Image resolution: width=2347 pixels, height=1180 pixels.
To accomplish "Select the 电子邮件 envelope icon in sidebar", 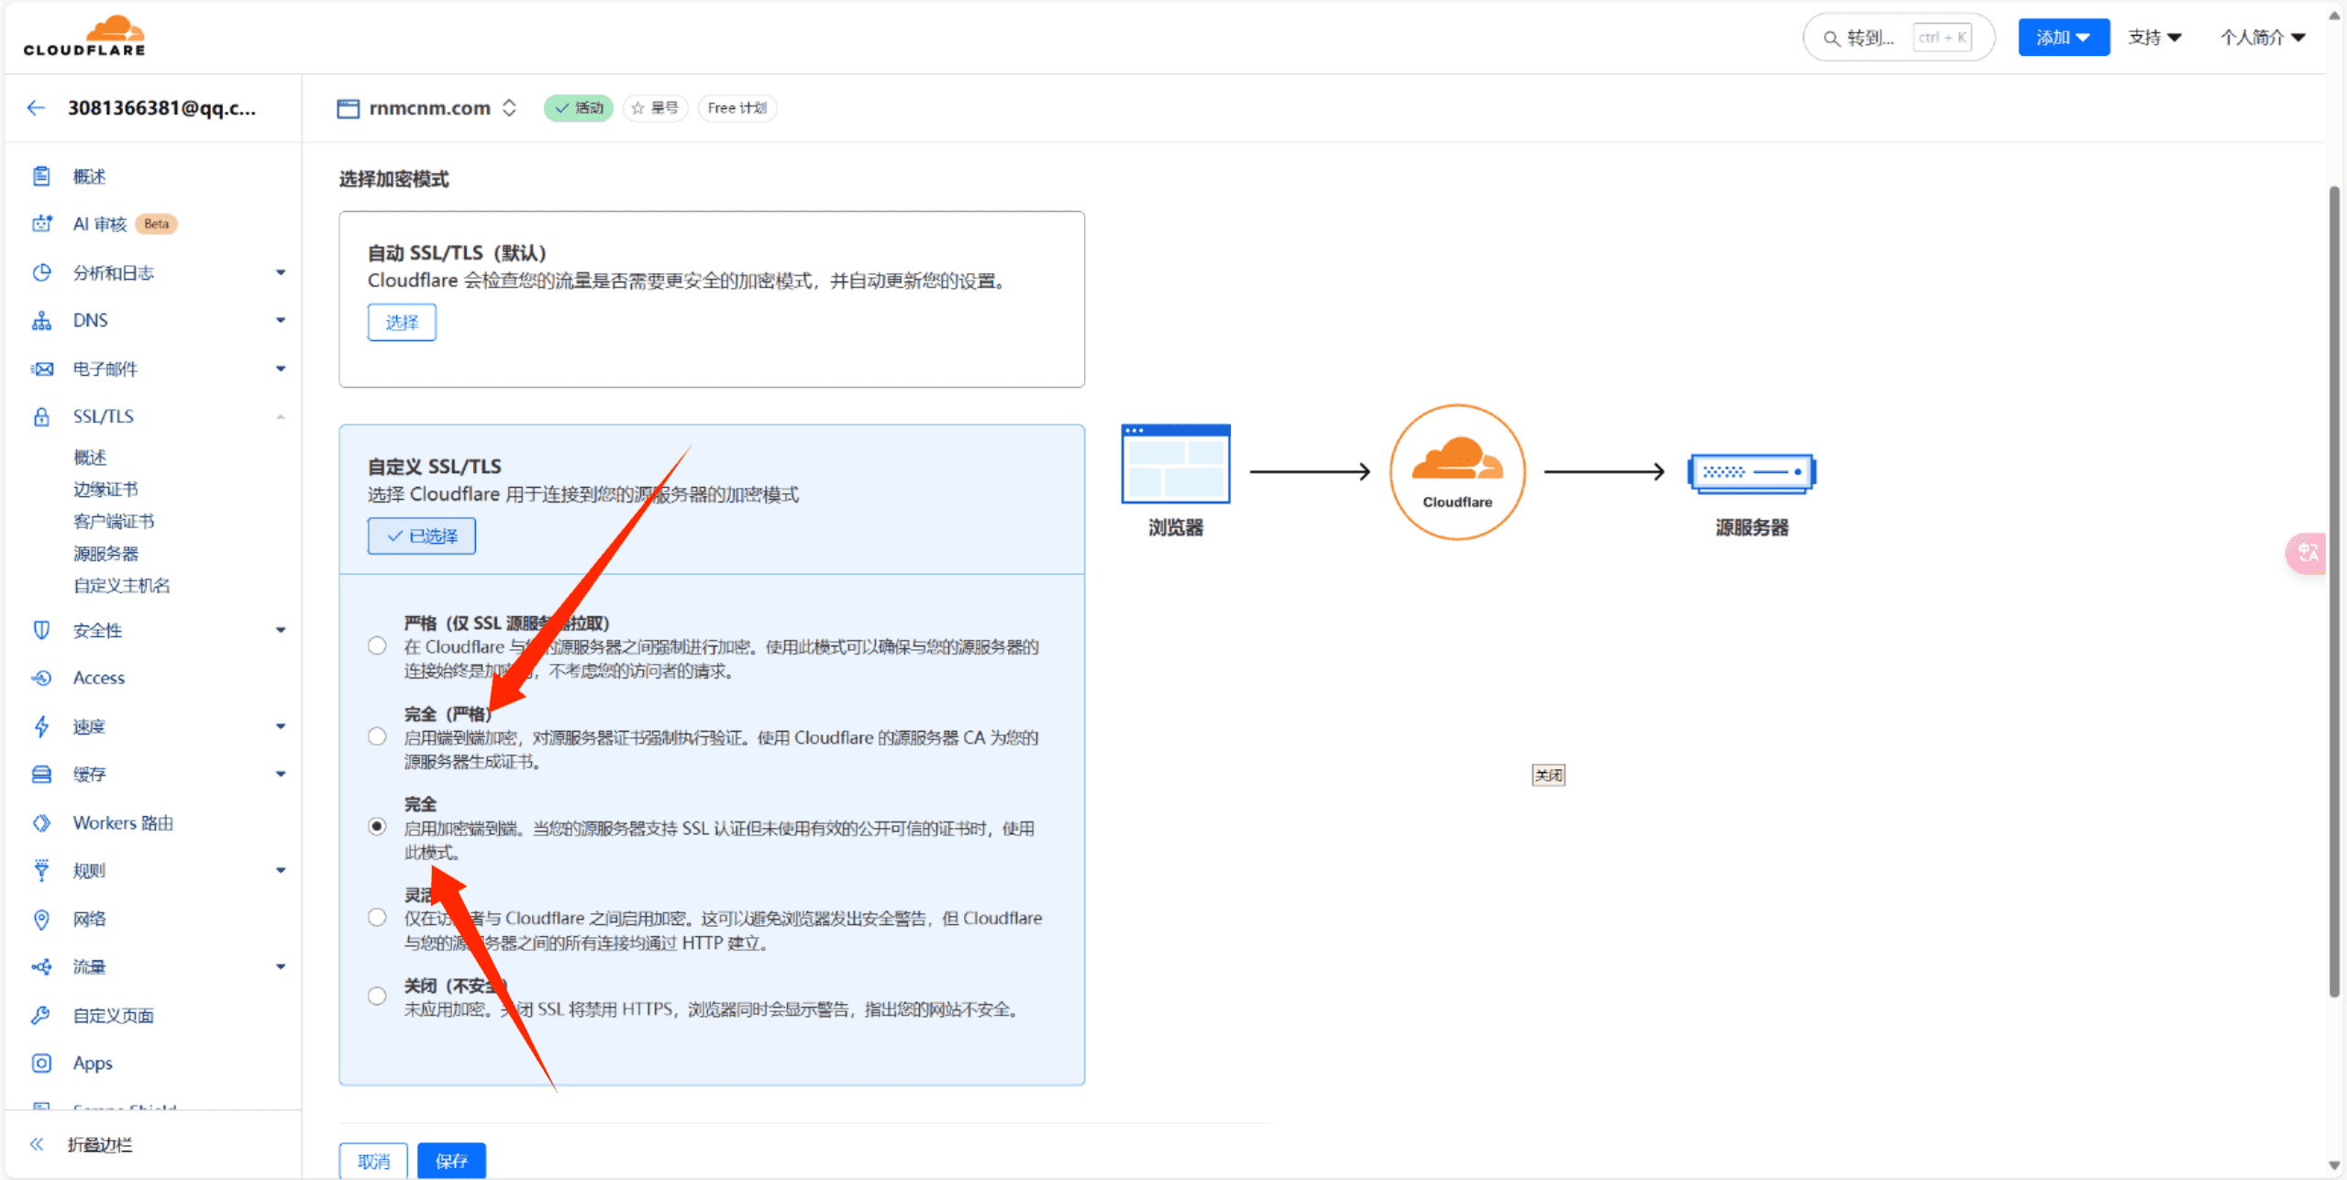I will point(41,368).
